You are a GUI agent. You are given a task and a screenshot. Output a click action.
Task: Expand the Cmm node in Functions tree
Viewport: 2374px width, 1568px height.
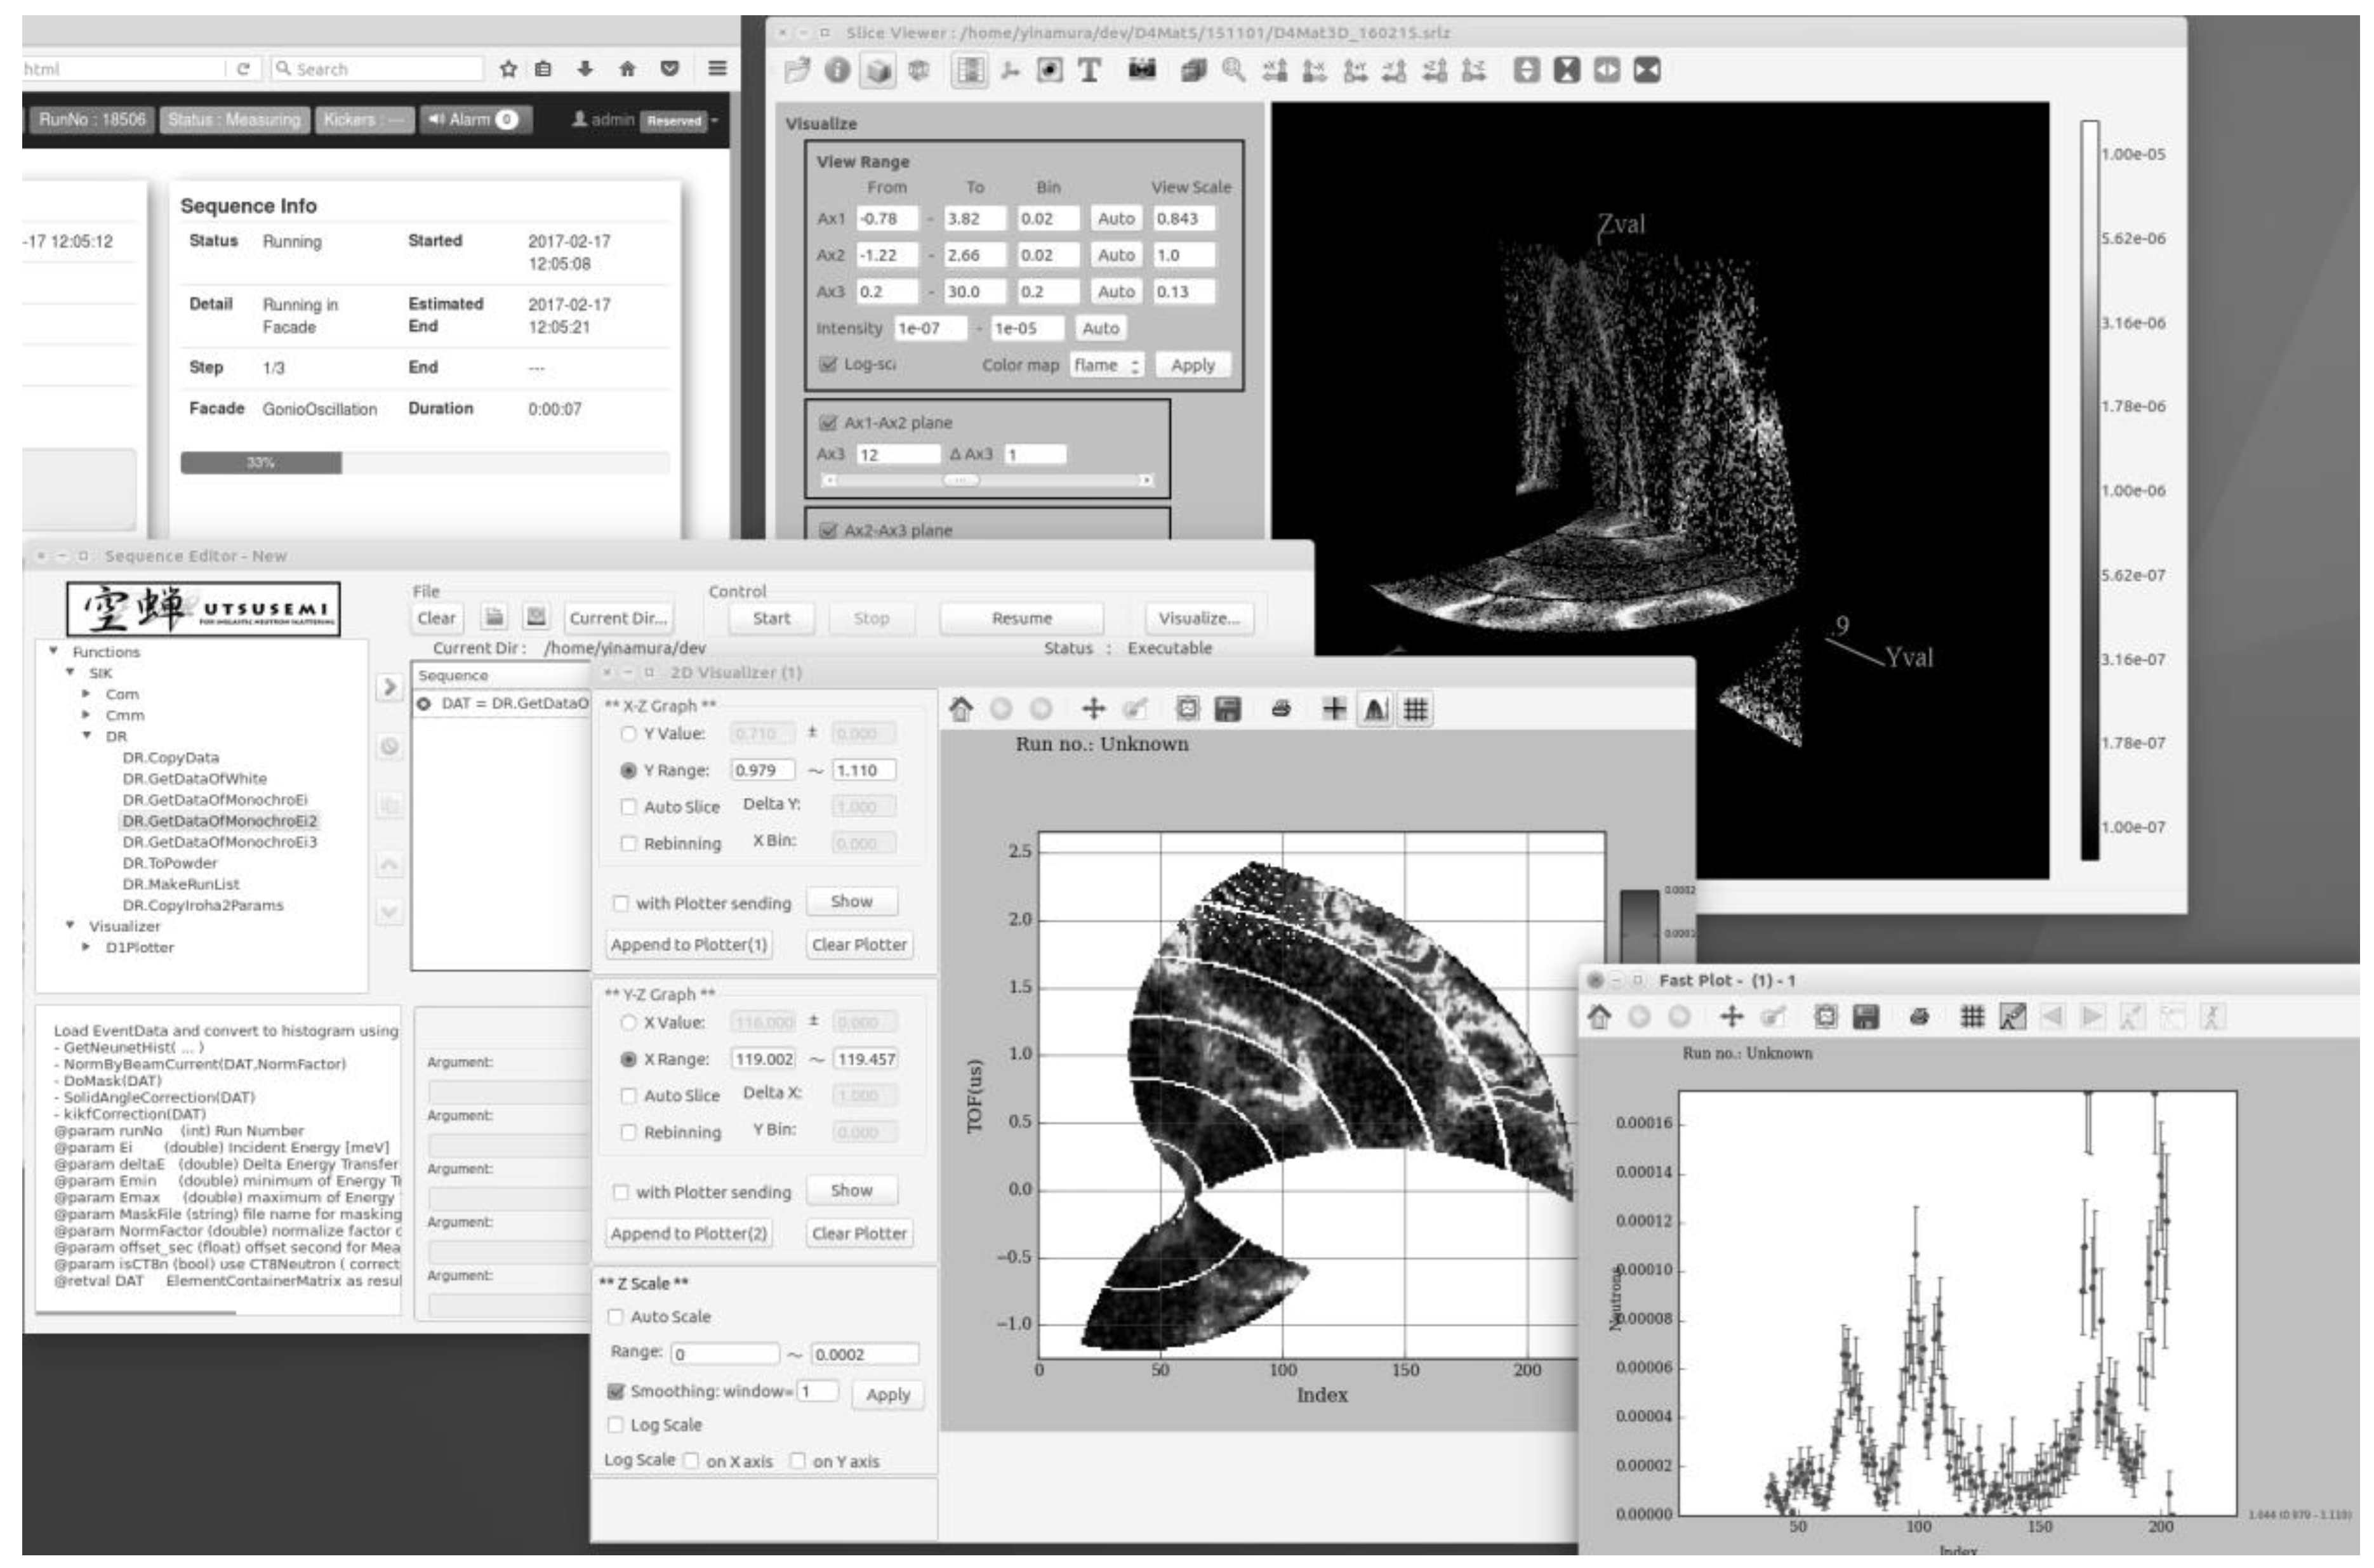[x=86, y=716]
